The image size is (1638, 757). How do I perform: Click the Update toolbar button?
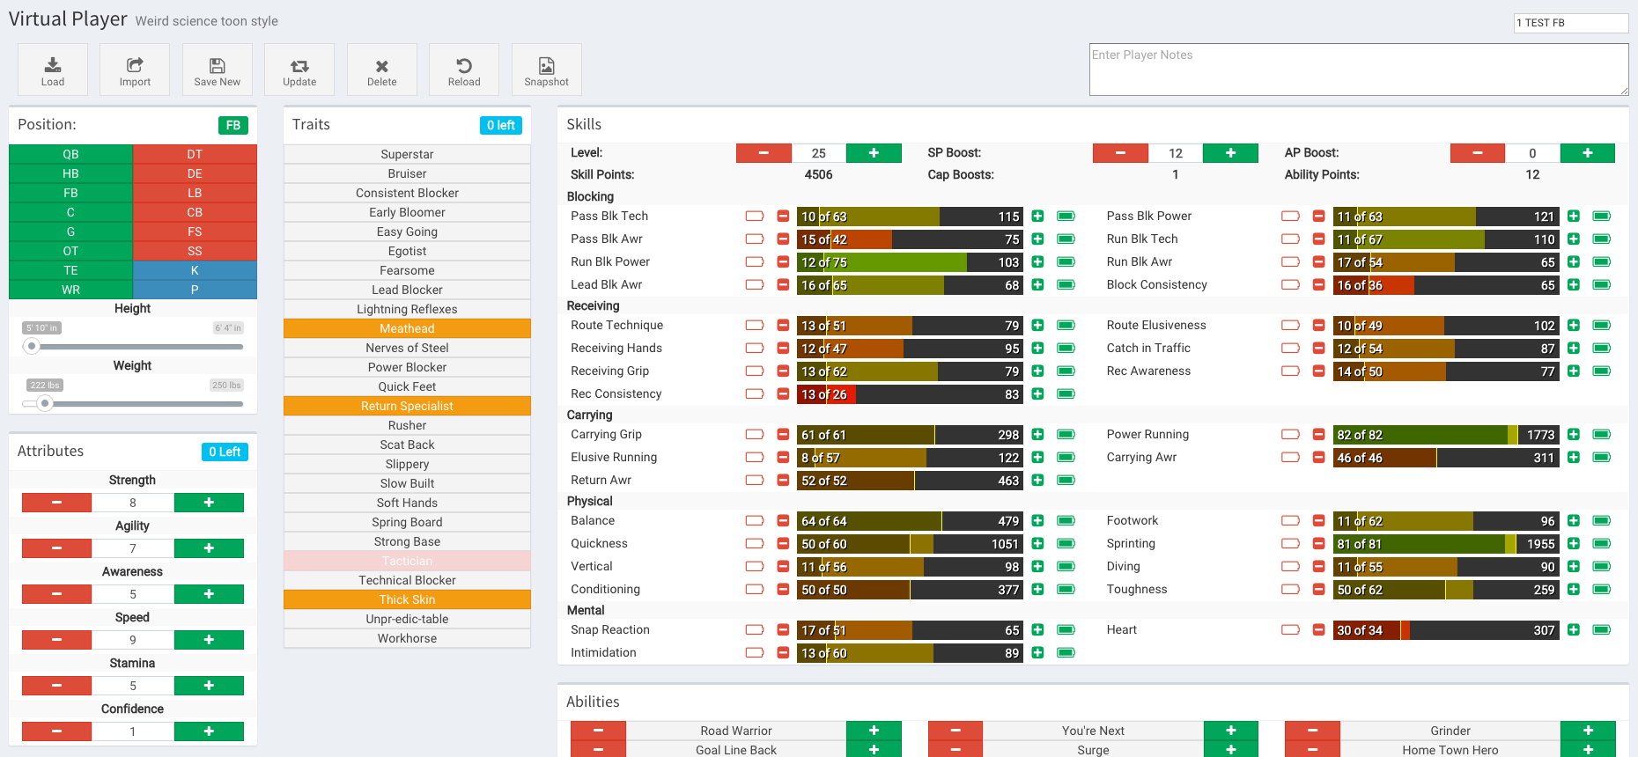point(299,70)
